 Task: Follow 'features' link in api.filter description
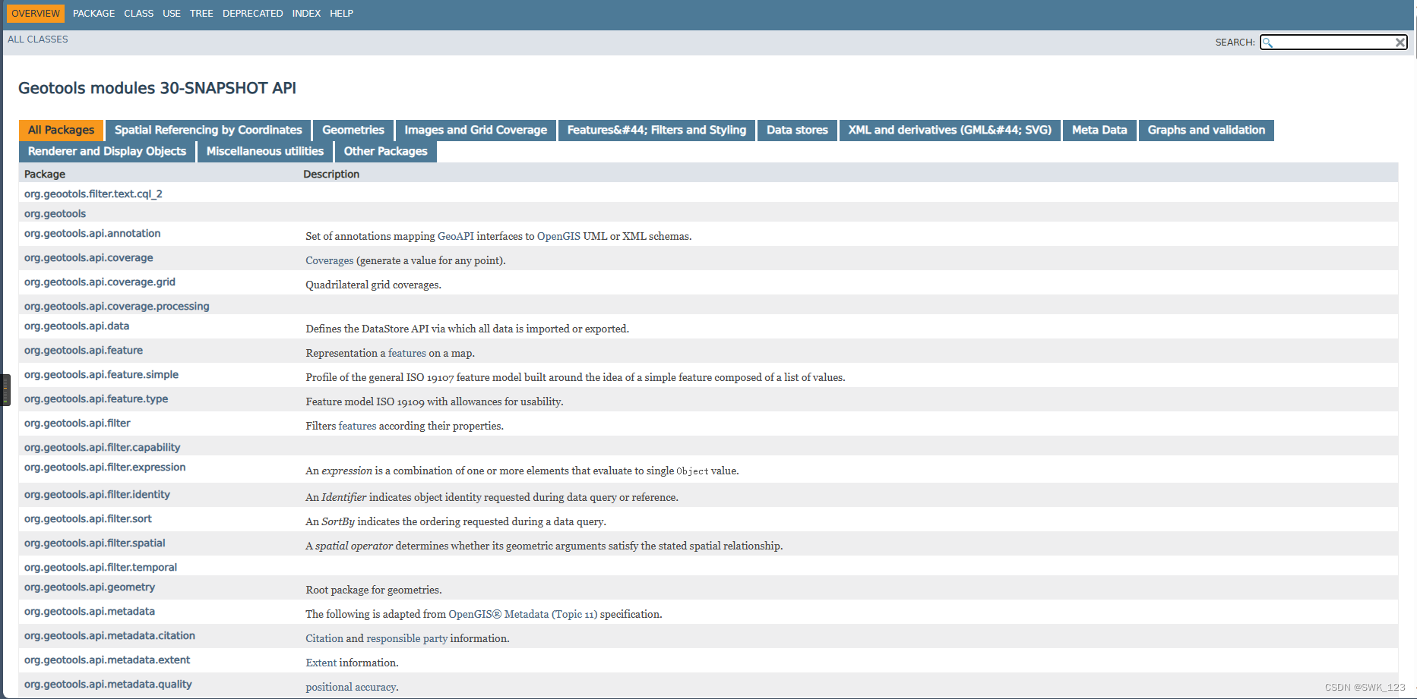click(x=357, y=427)
